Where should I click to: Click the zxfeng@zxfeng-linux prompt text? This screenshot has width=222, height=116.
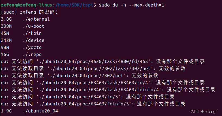click(27, 5)
